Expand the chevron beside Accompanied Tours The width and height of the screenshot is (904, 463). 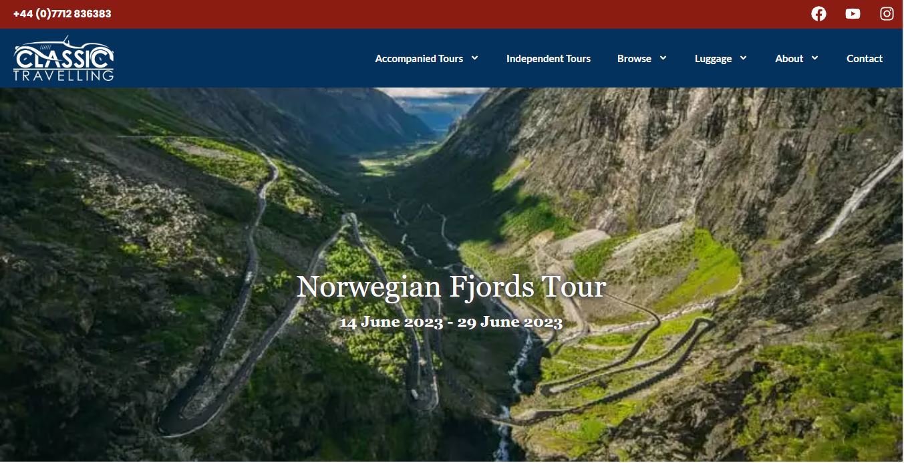tap(474, 58)
